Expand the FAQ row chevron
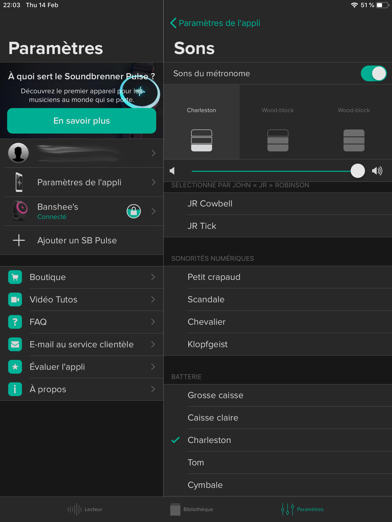Screen dimensions: 392x522 [153, 322]
